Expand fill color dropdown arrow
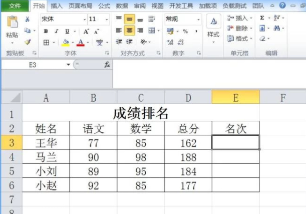Screen dimensions: 306x214 click(x=73, y=43)
